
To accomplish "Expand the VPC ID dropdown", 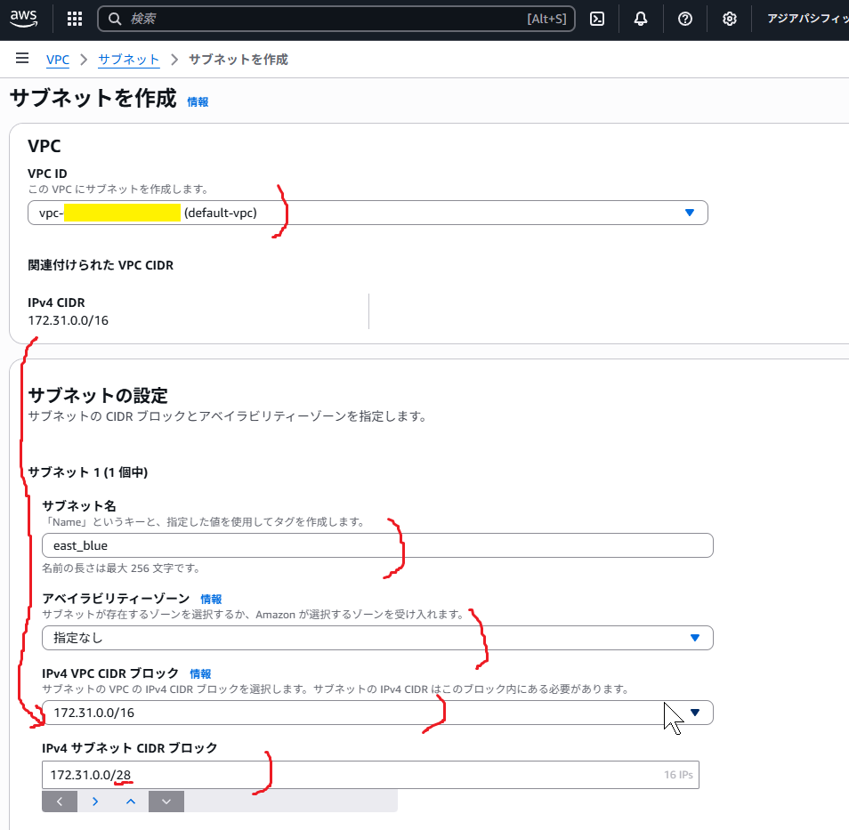I will click(368, 213).
